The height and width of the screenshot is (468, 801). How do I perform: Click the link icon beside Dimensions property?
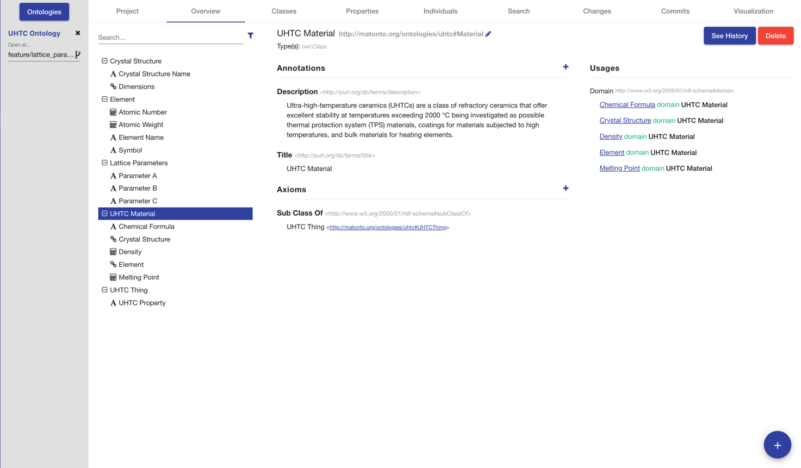click(112, 86)
